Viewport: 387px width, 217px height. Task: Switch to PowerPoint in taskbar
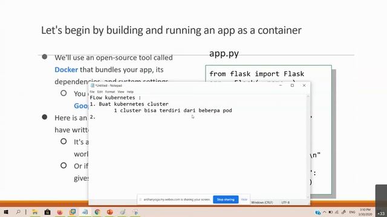[110, 212]
